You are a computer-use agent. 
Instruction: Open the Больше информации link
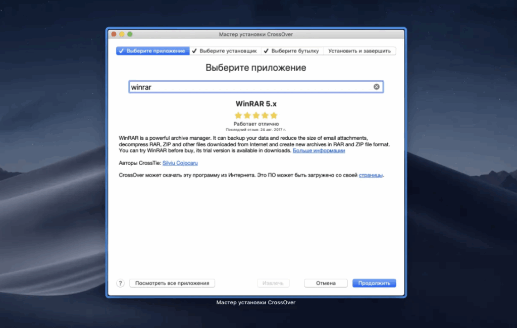coord(319,151)
